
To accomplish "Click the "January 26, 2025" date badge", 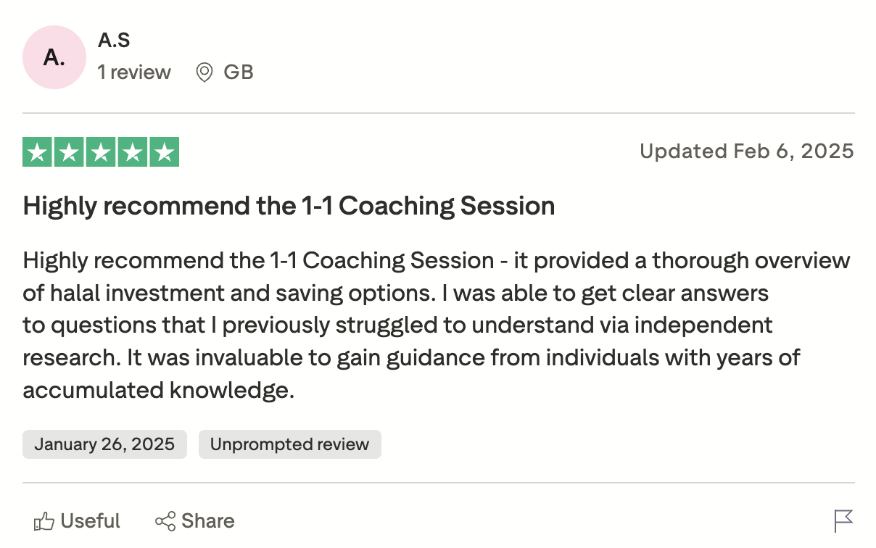I will pyautogui.click(x=104, y=444).
